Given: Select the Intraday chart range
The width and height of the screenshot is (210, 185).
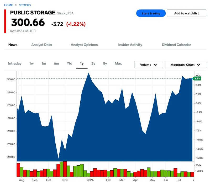Looking at the screenshot, I should pos(15,63).
